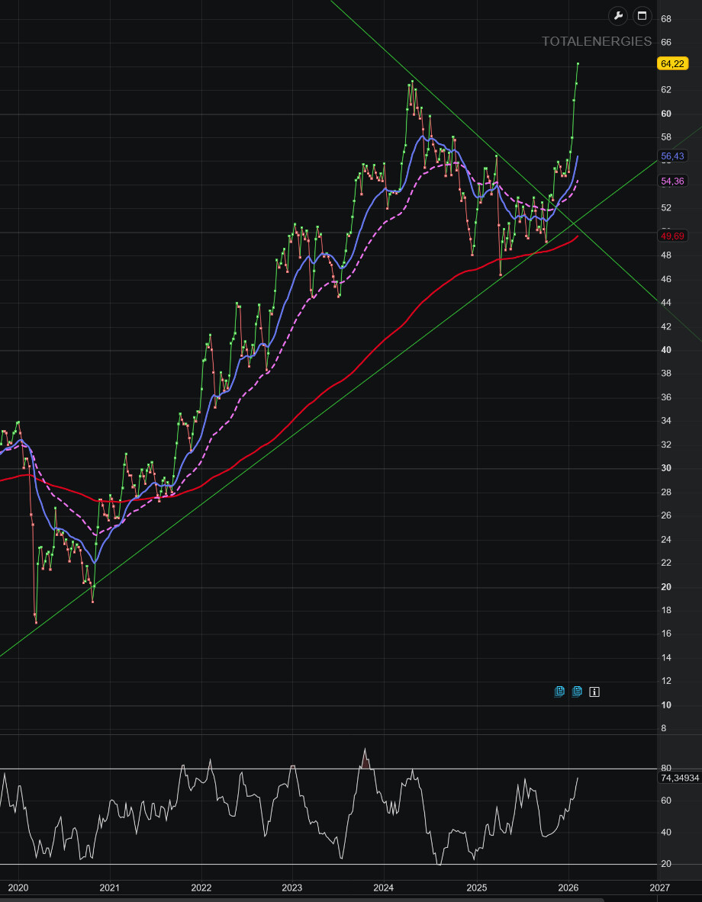The image size is (702, 902).
Task: Click the 60 level on price axis
Action: (666, 114)
